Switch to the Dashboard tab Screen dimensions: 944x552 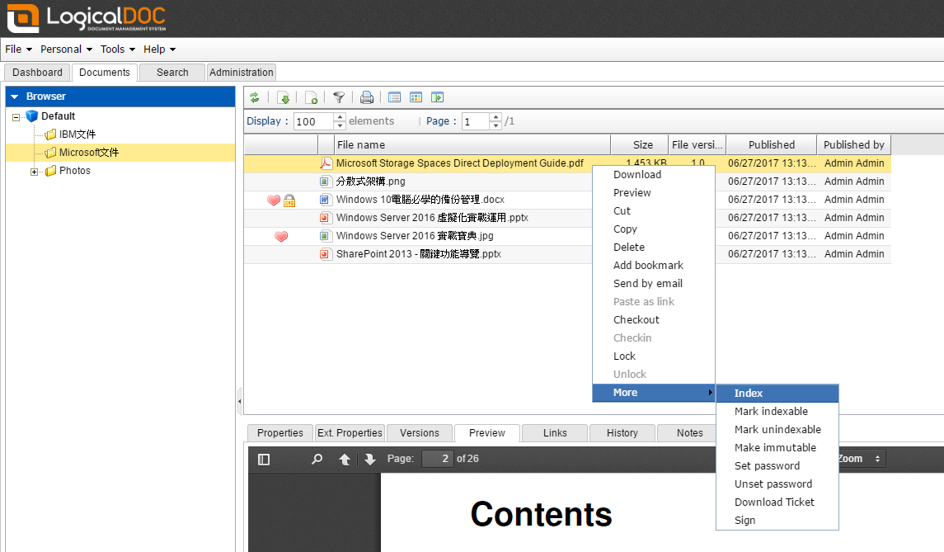37,73
